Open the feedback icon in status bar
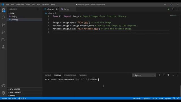 tap(174, 98)
